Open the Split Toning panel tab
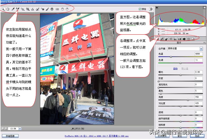The height and width of the screenshot is (139, 207). tap(175, 39)
